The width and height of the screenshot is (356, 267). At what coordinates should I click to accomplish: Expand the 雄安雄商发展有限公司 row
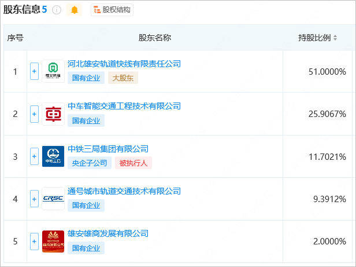click(x=34, y=242)
